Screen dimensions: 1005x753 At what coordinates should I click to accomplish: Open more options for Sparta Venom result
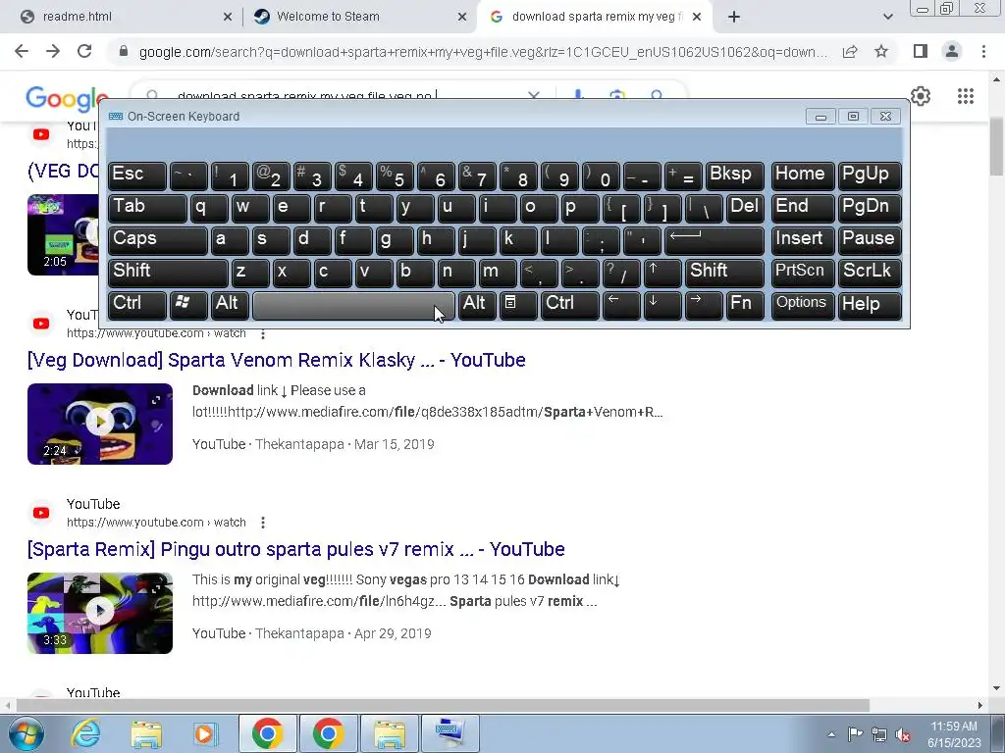point(263,333)
